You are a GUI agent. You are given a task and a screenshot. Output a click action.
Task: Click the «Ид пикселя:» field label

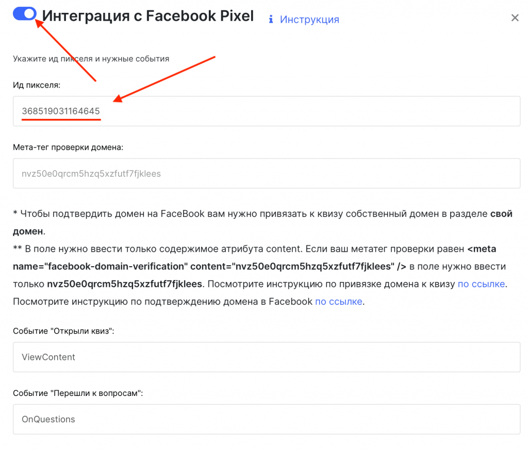[x=37, y=85]
